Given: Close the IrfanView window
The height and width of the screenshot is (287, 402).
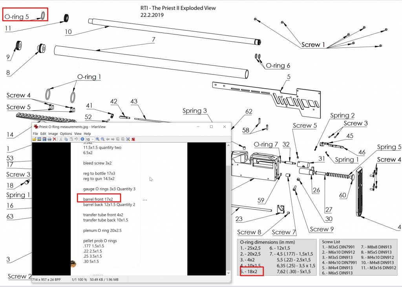Looking at the screenshot, I should (225, 127).
